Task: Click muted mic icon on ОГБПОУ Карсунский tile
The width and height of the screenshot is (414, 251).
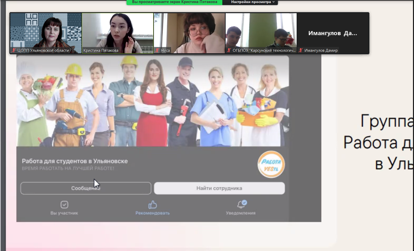Action: point(229,50)
